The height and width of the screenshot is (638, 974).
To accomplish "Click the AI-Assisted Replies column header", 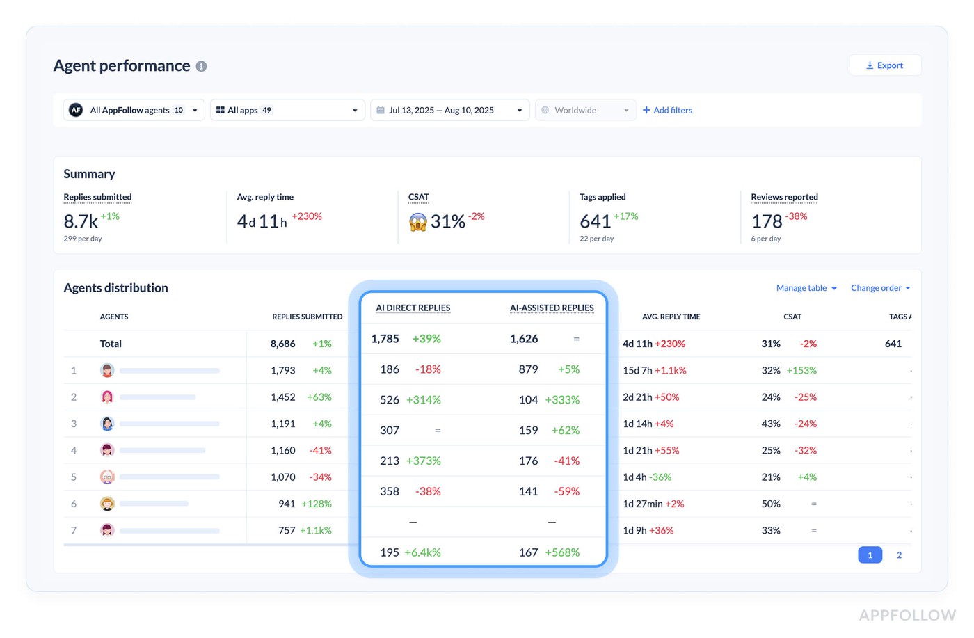I will [552, 308].
